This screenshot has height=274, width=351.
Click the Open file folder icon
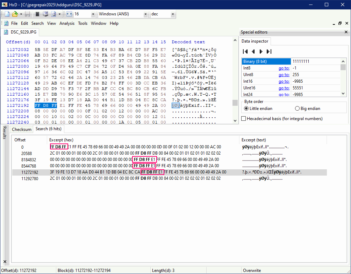tap(15, 14)
